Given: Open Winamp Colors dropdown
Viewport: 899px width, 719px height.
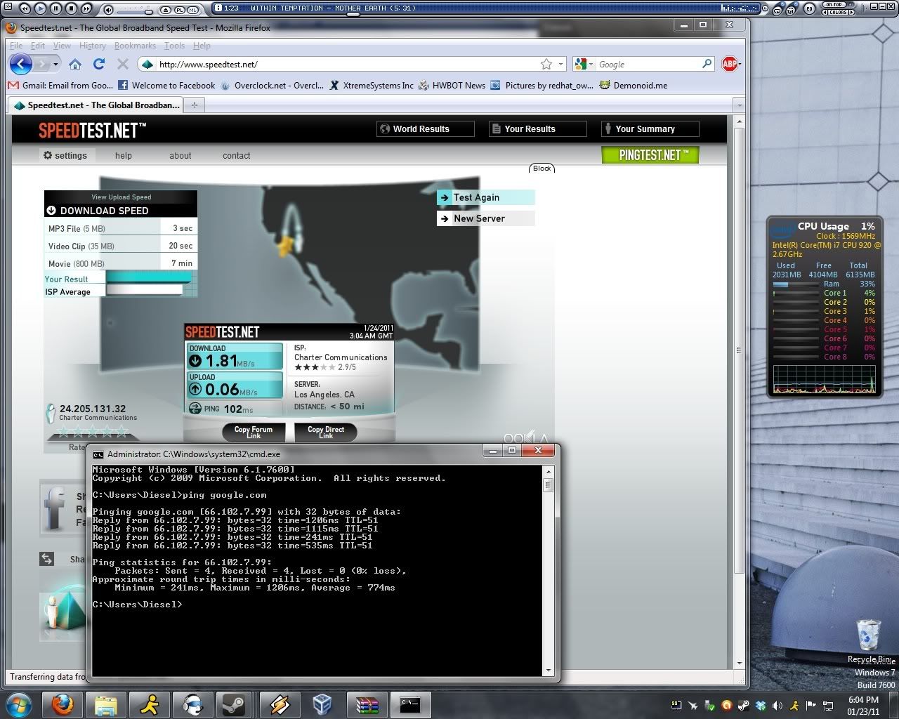Looking at the screenshot, I should coord(837,12).
